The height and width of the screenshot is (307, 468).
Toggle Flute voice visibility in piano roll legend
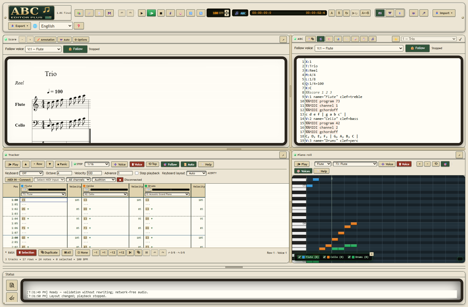click(x=300, y=257)
